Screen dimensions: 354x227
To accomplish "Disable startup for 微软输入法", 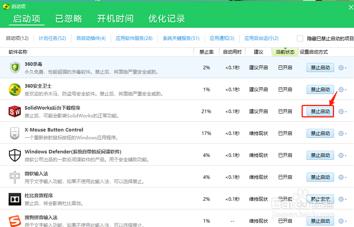I will (x=320, y=177).
